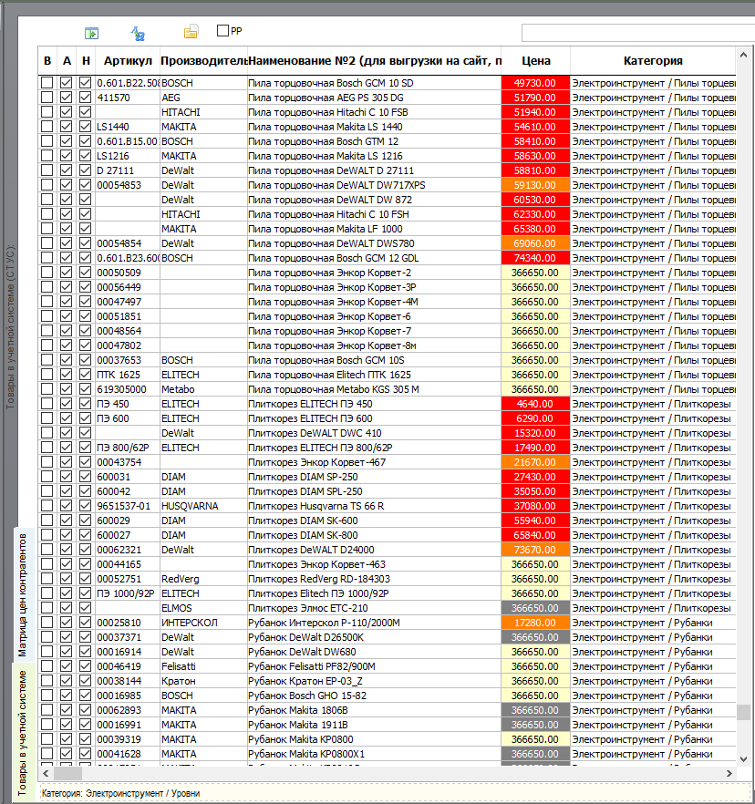Click the vertical scrollbar up arrow

coord(744,55)
